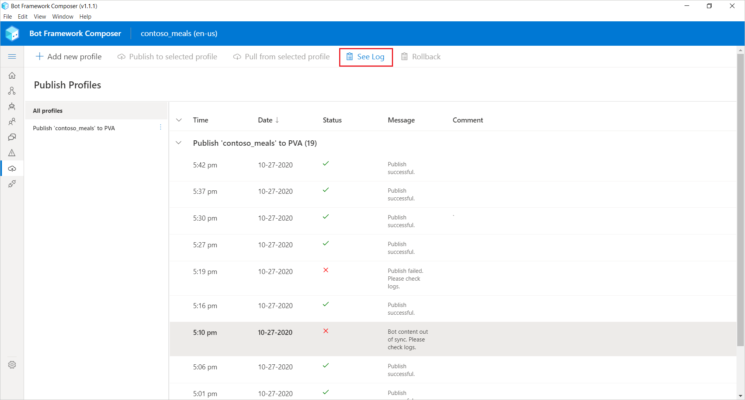Click the Comment column header
Image resolution: width=745 pixels, height=400 pixels.
(x=467, y=120)
